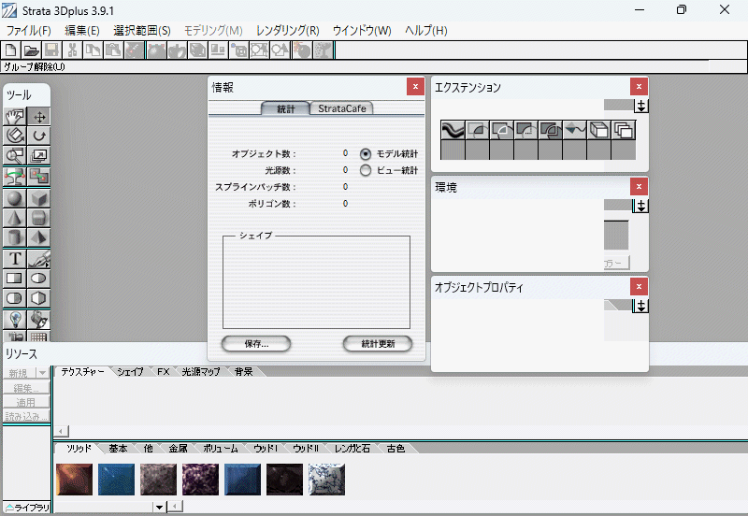
Task: Select the Rectangle 2D shape tool
Action: point(15,279)
